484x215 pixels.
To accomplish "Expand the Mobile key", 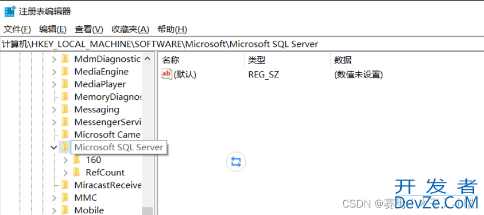I will tap(55, 210).
